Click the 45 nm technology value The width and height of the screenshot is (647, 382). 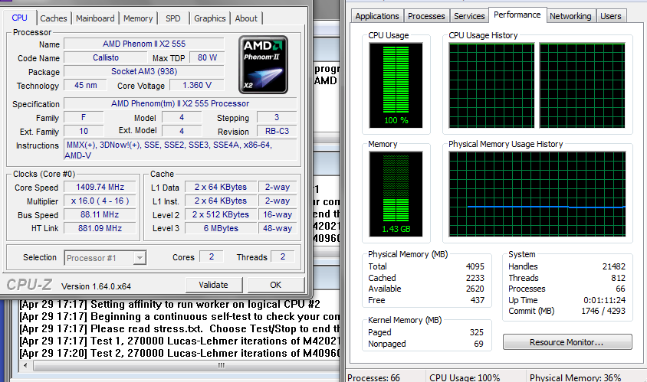pyautogui.click(x=86, y=85)
